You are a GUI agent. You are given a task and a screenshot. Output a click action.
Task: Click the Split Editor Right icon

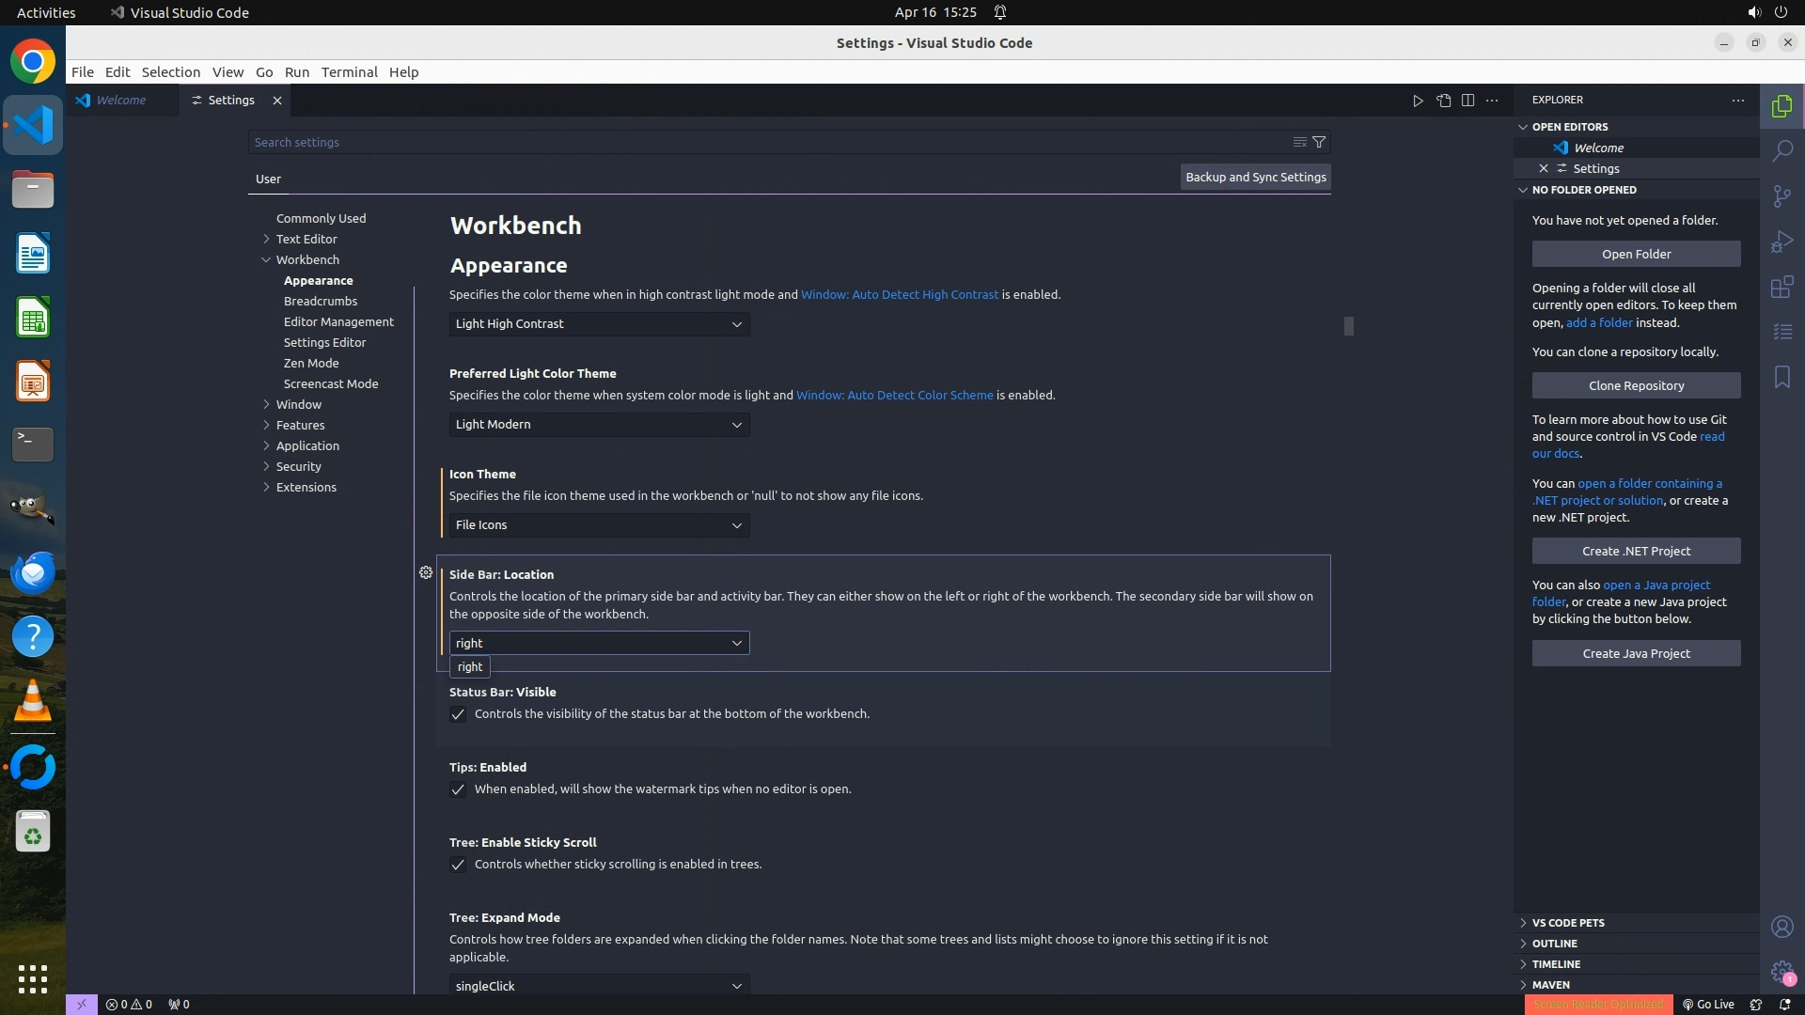coord(1468,101)
